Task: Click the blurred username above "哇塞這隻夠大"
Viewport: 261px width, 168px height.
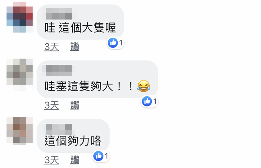Action: tap(59, 70)
